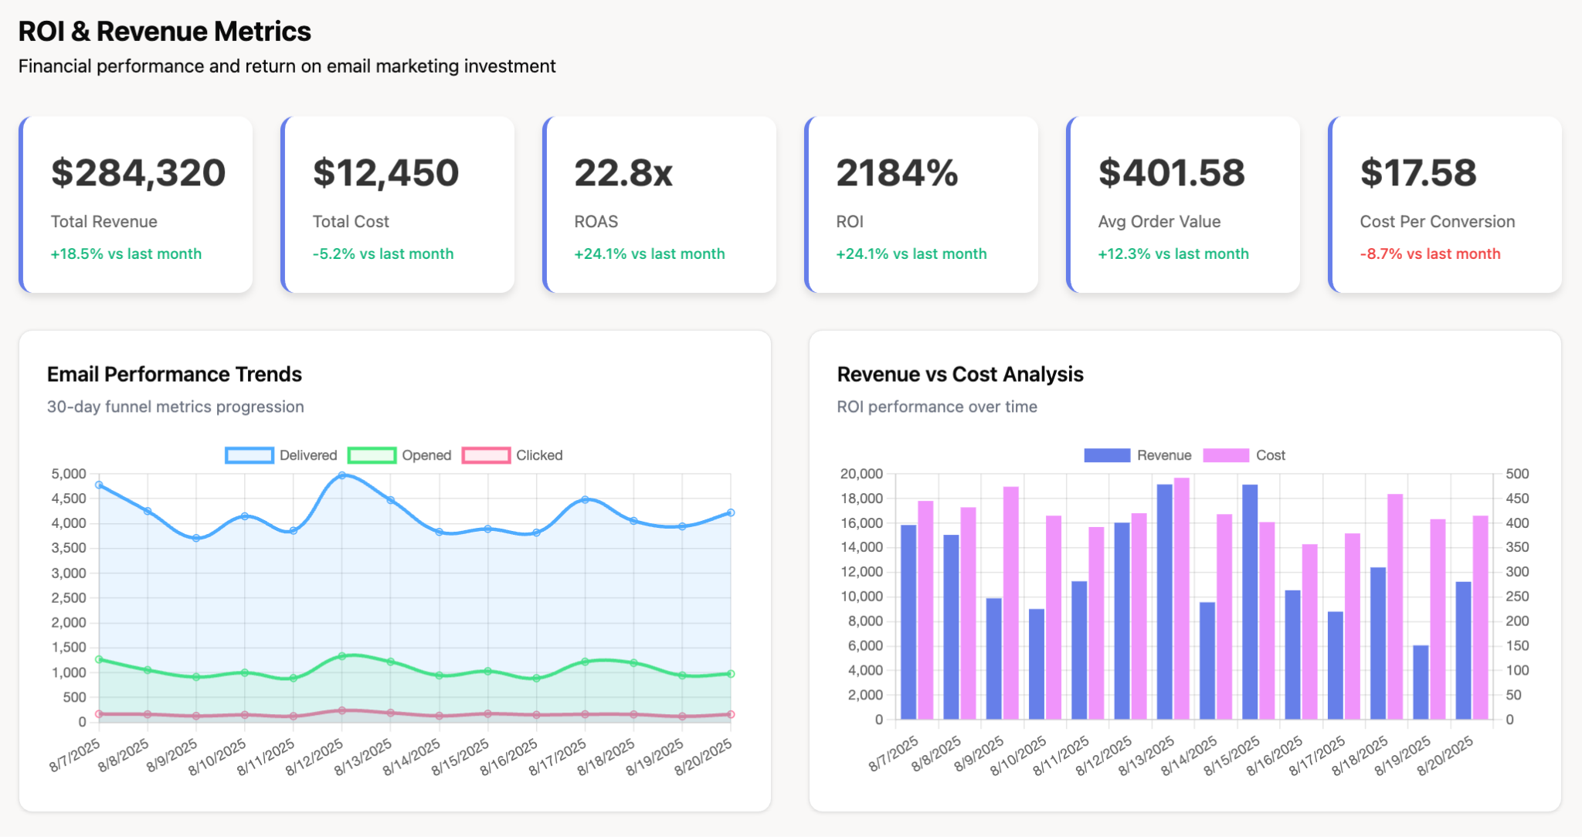The height and width of the screenshot is (837, 1582).
Task: Click the pink Cost legend color swatch
Action: (1227, 455)
